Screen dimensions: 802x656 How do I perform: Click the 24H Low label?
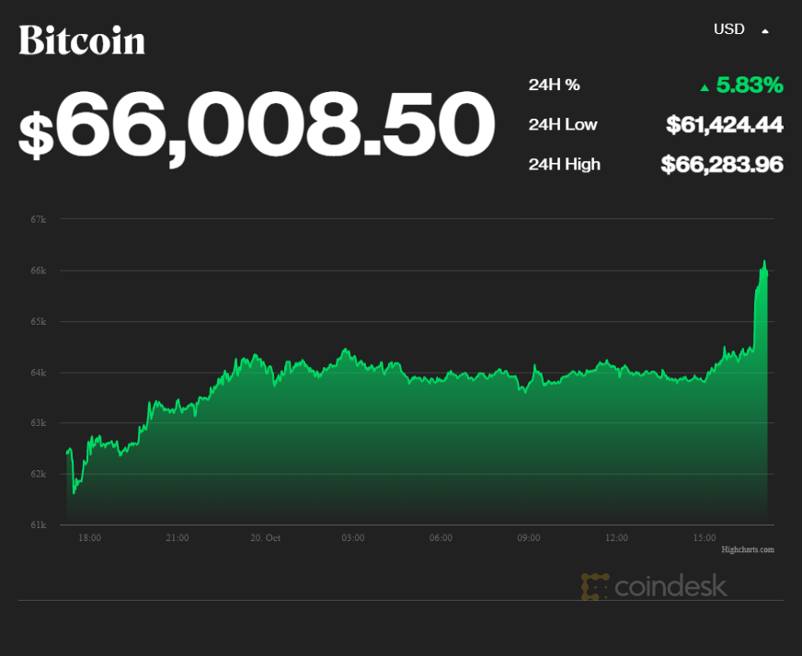563,124
